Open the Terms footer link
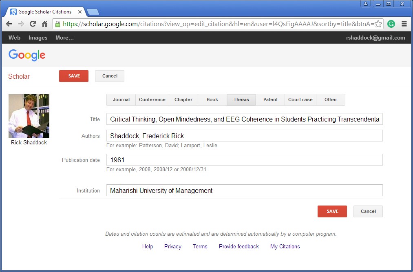The height and width of the screenshot is (272, 413). pyautogui.click(x=200, y=246)
